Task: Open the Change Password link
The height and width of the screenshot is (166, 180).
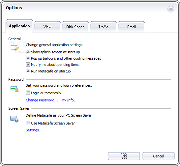Action: click(42, 100)
